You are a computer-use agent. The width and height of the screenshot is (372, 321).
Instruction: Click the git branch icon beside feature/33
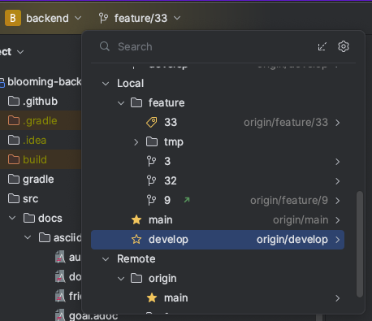[103, 18]
